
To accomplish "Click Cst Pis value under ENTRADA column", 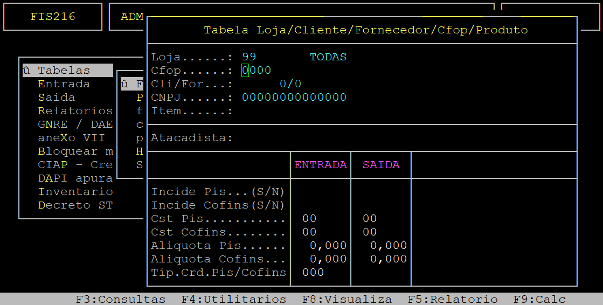I will coord(309,219).
